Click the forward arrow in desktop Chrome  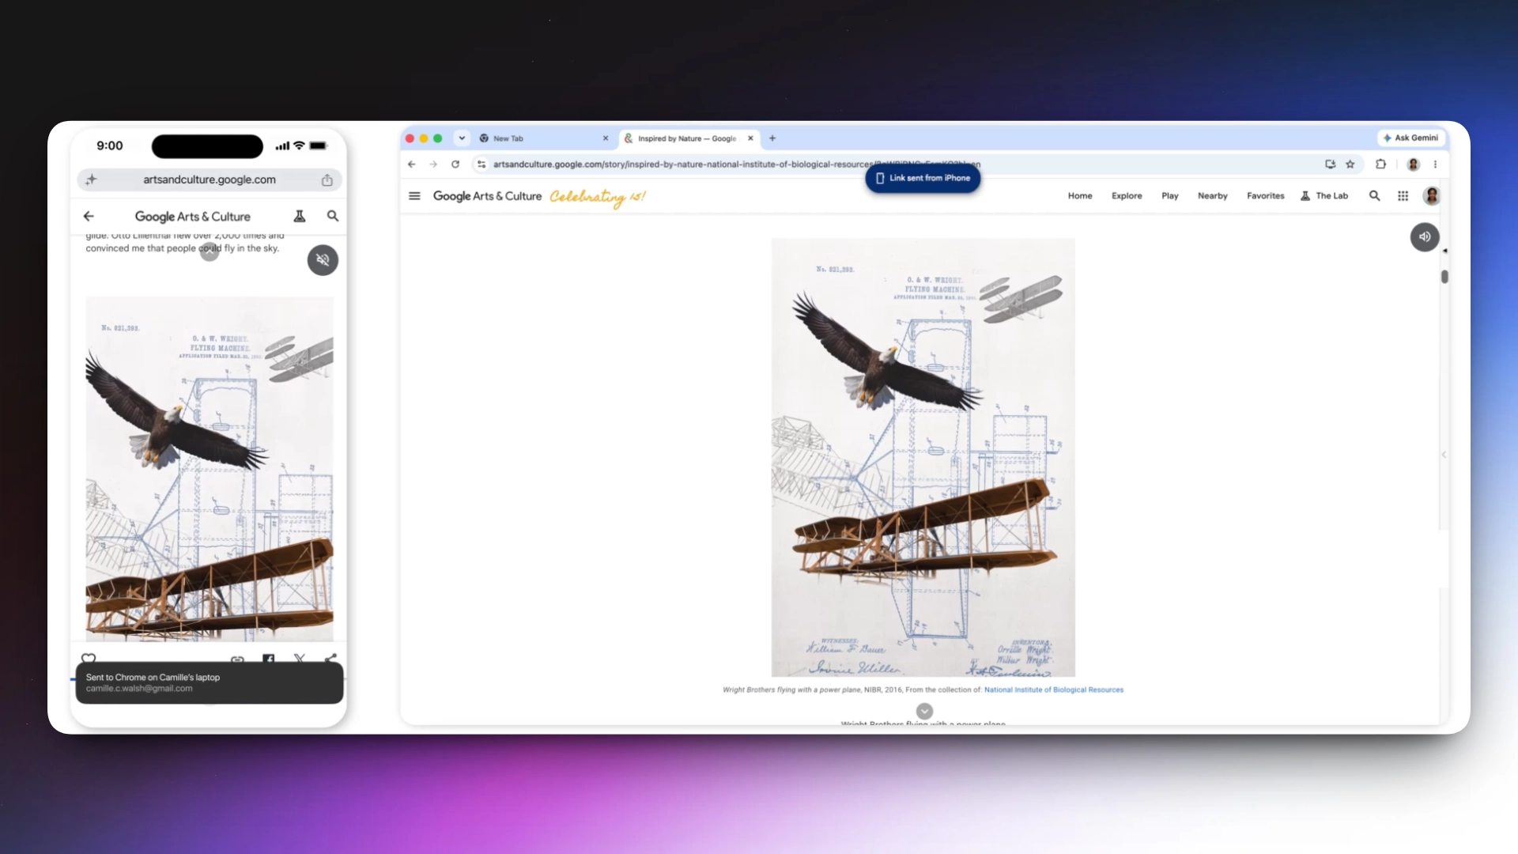coord(433,164)
